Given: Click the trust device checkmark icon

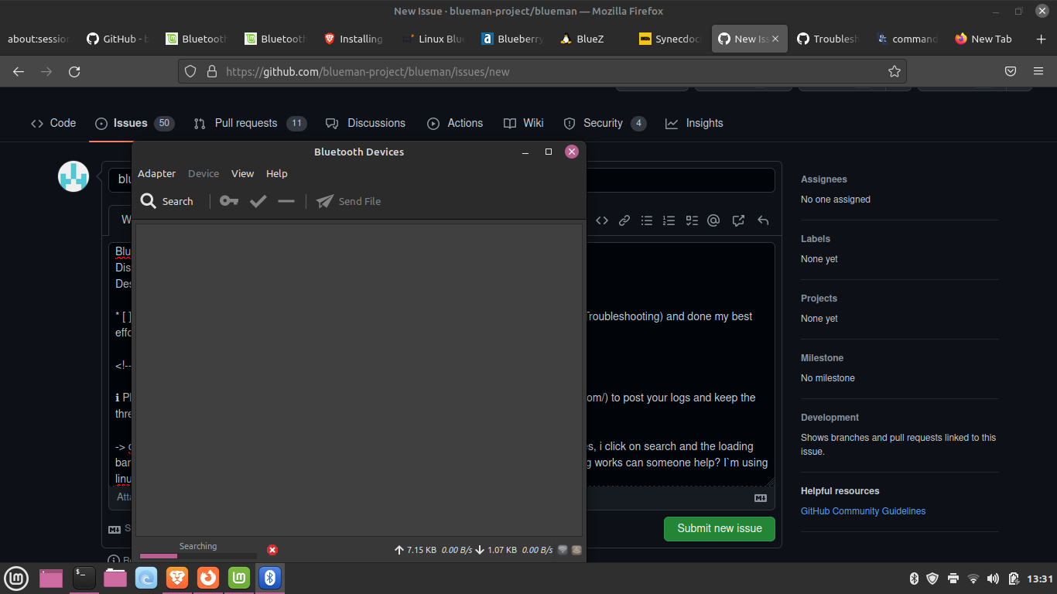Looking at the screenshot, I should [258, 201].
